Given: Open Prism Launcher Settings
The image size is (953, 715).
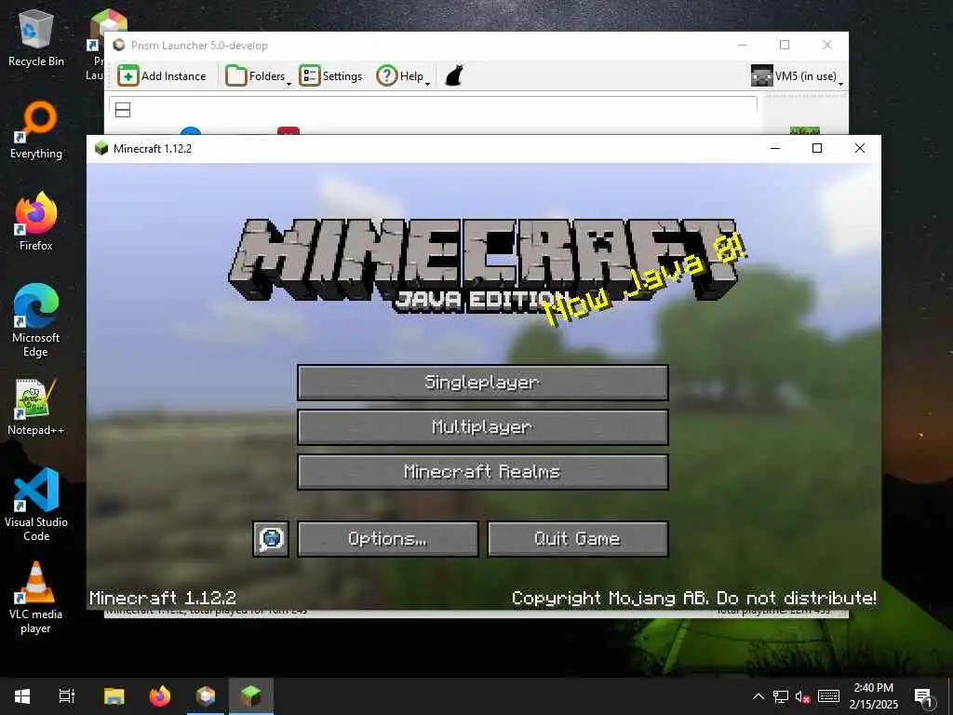Looking at the screenshot, I should [x=330, y=76].
